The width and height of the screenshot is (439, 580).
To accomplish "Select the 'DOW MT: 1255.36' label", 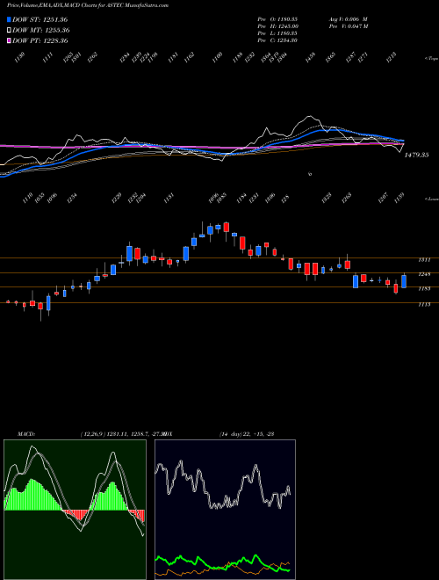I will click(x=41, y=31).
